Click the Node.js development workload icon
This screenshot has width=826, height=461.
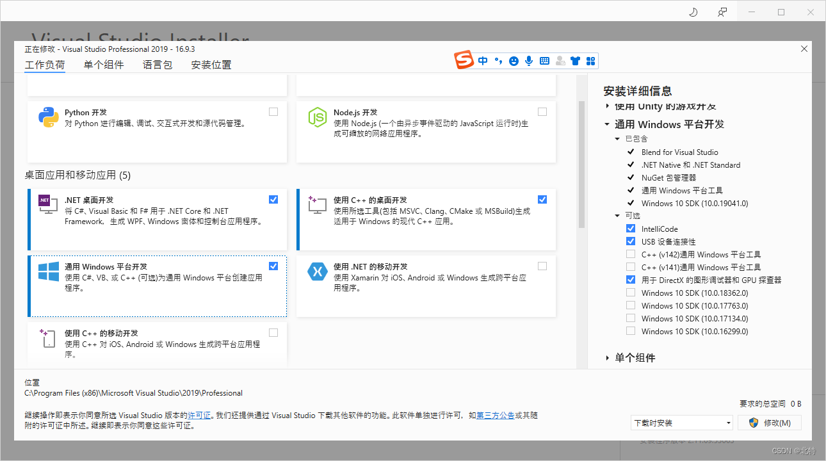[318, 118]
